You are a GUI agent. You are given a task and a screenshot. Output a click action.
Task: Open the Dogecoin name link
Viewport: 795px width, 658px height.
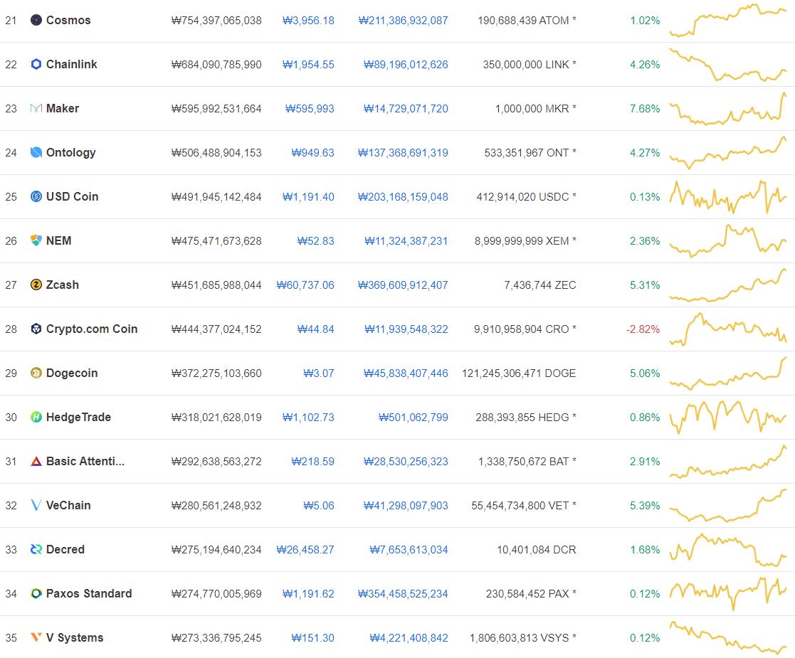(x=71, y=373)
